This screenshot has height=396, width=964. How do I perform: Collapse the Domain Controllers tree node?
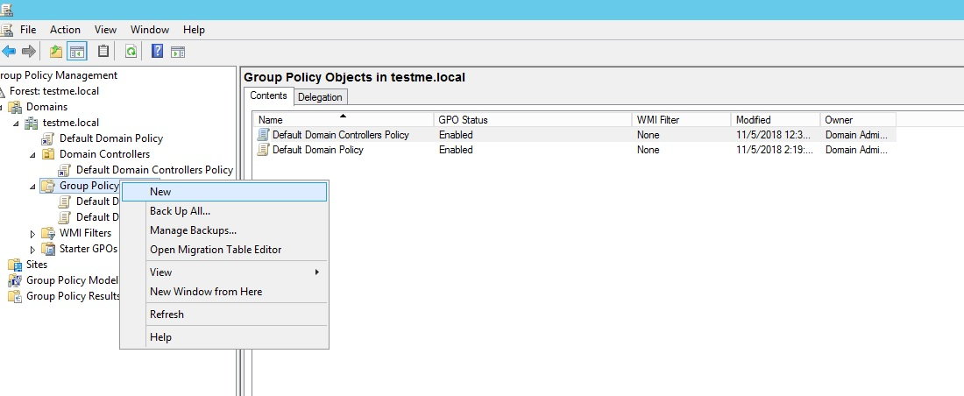(33, 154)
